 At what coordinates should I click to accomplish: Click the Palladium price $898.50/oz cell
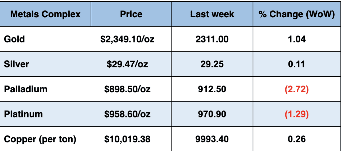pos(128,89)
